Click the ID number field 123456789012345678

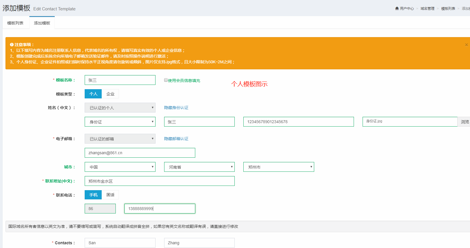coord(299,122)
